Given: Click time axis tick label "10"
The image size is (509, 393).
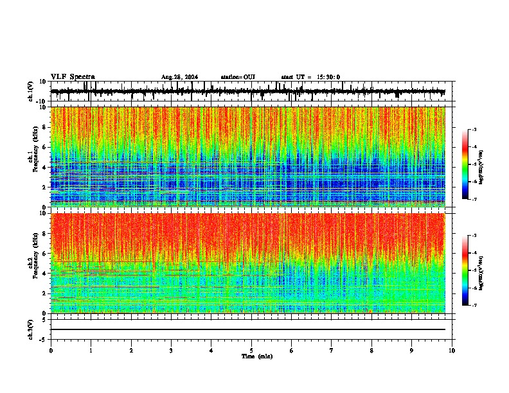Looking at the screenshot, I should tap(452, 351).
